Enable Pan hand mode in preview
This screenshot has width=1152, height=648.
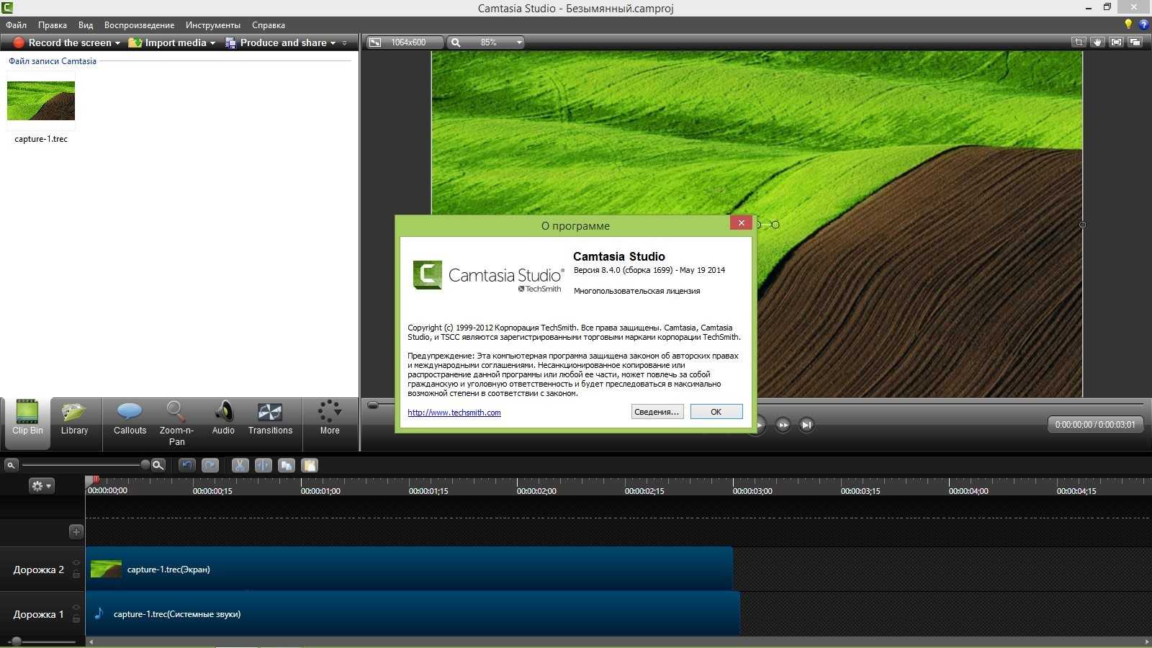coord(1097,42)
